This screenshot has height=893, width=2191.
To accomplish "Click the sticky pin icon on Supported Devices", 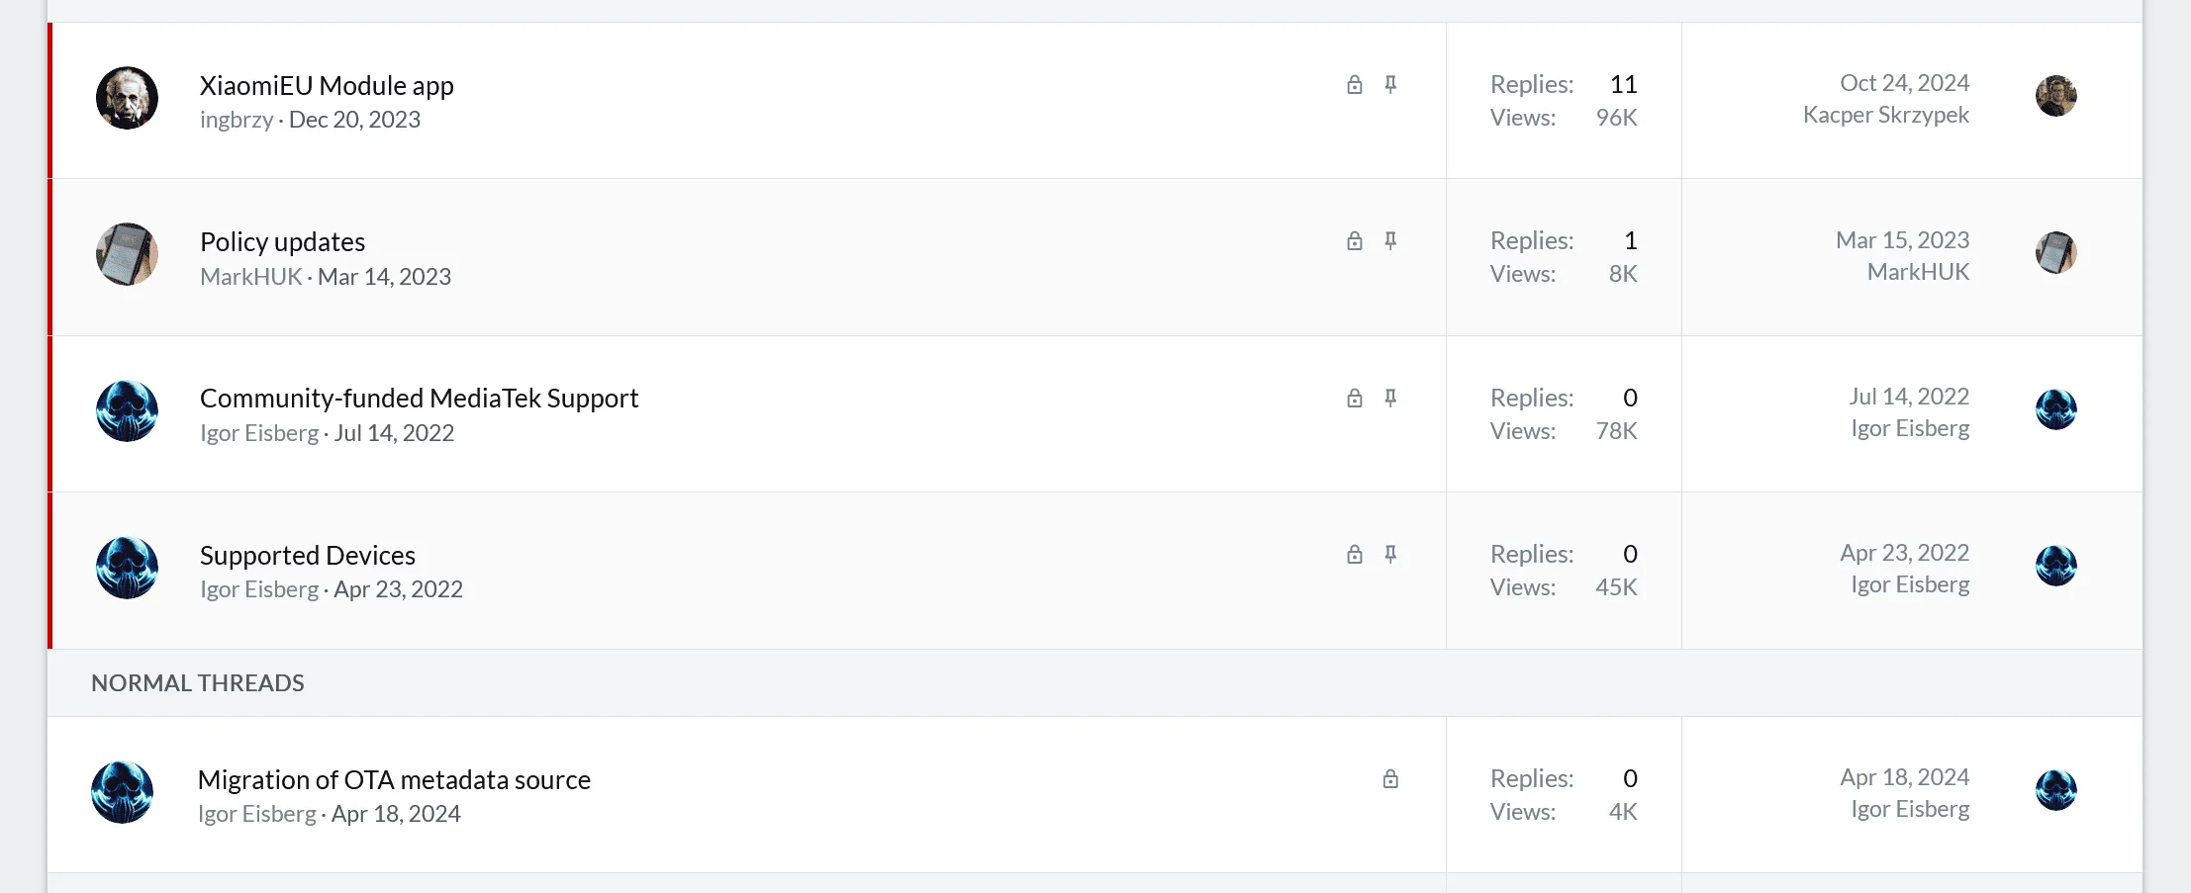I will 1390,555.
